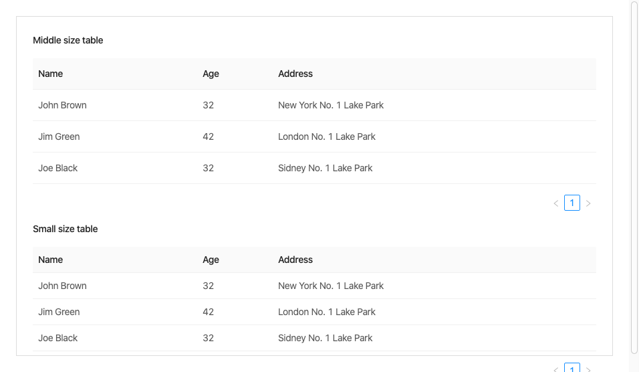
Task: Click the "Small size table" heading
Action: click(x=66, y=229)
